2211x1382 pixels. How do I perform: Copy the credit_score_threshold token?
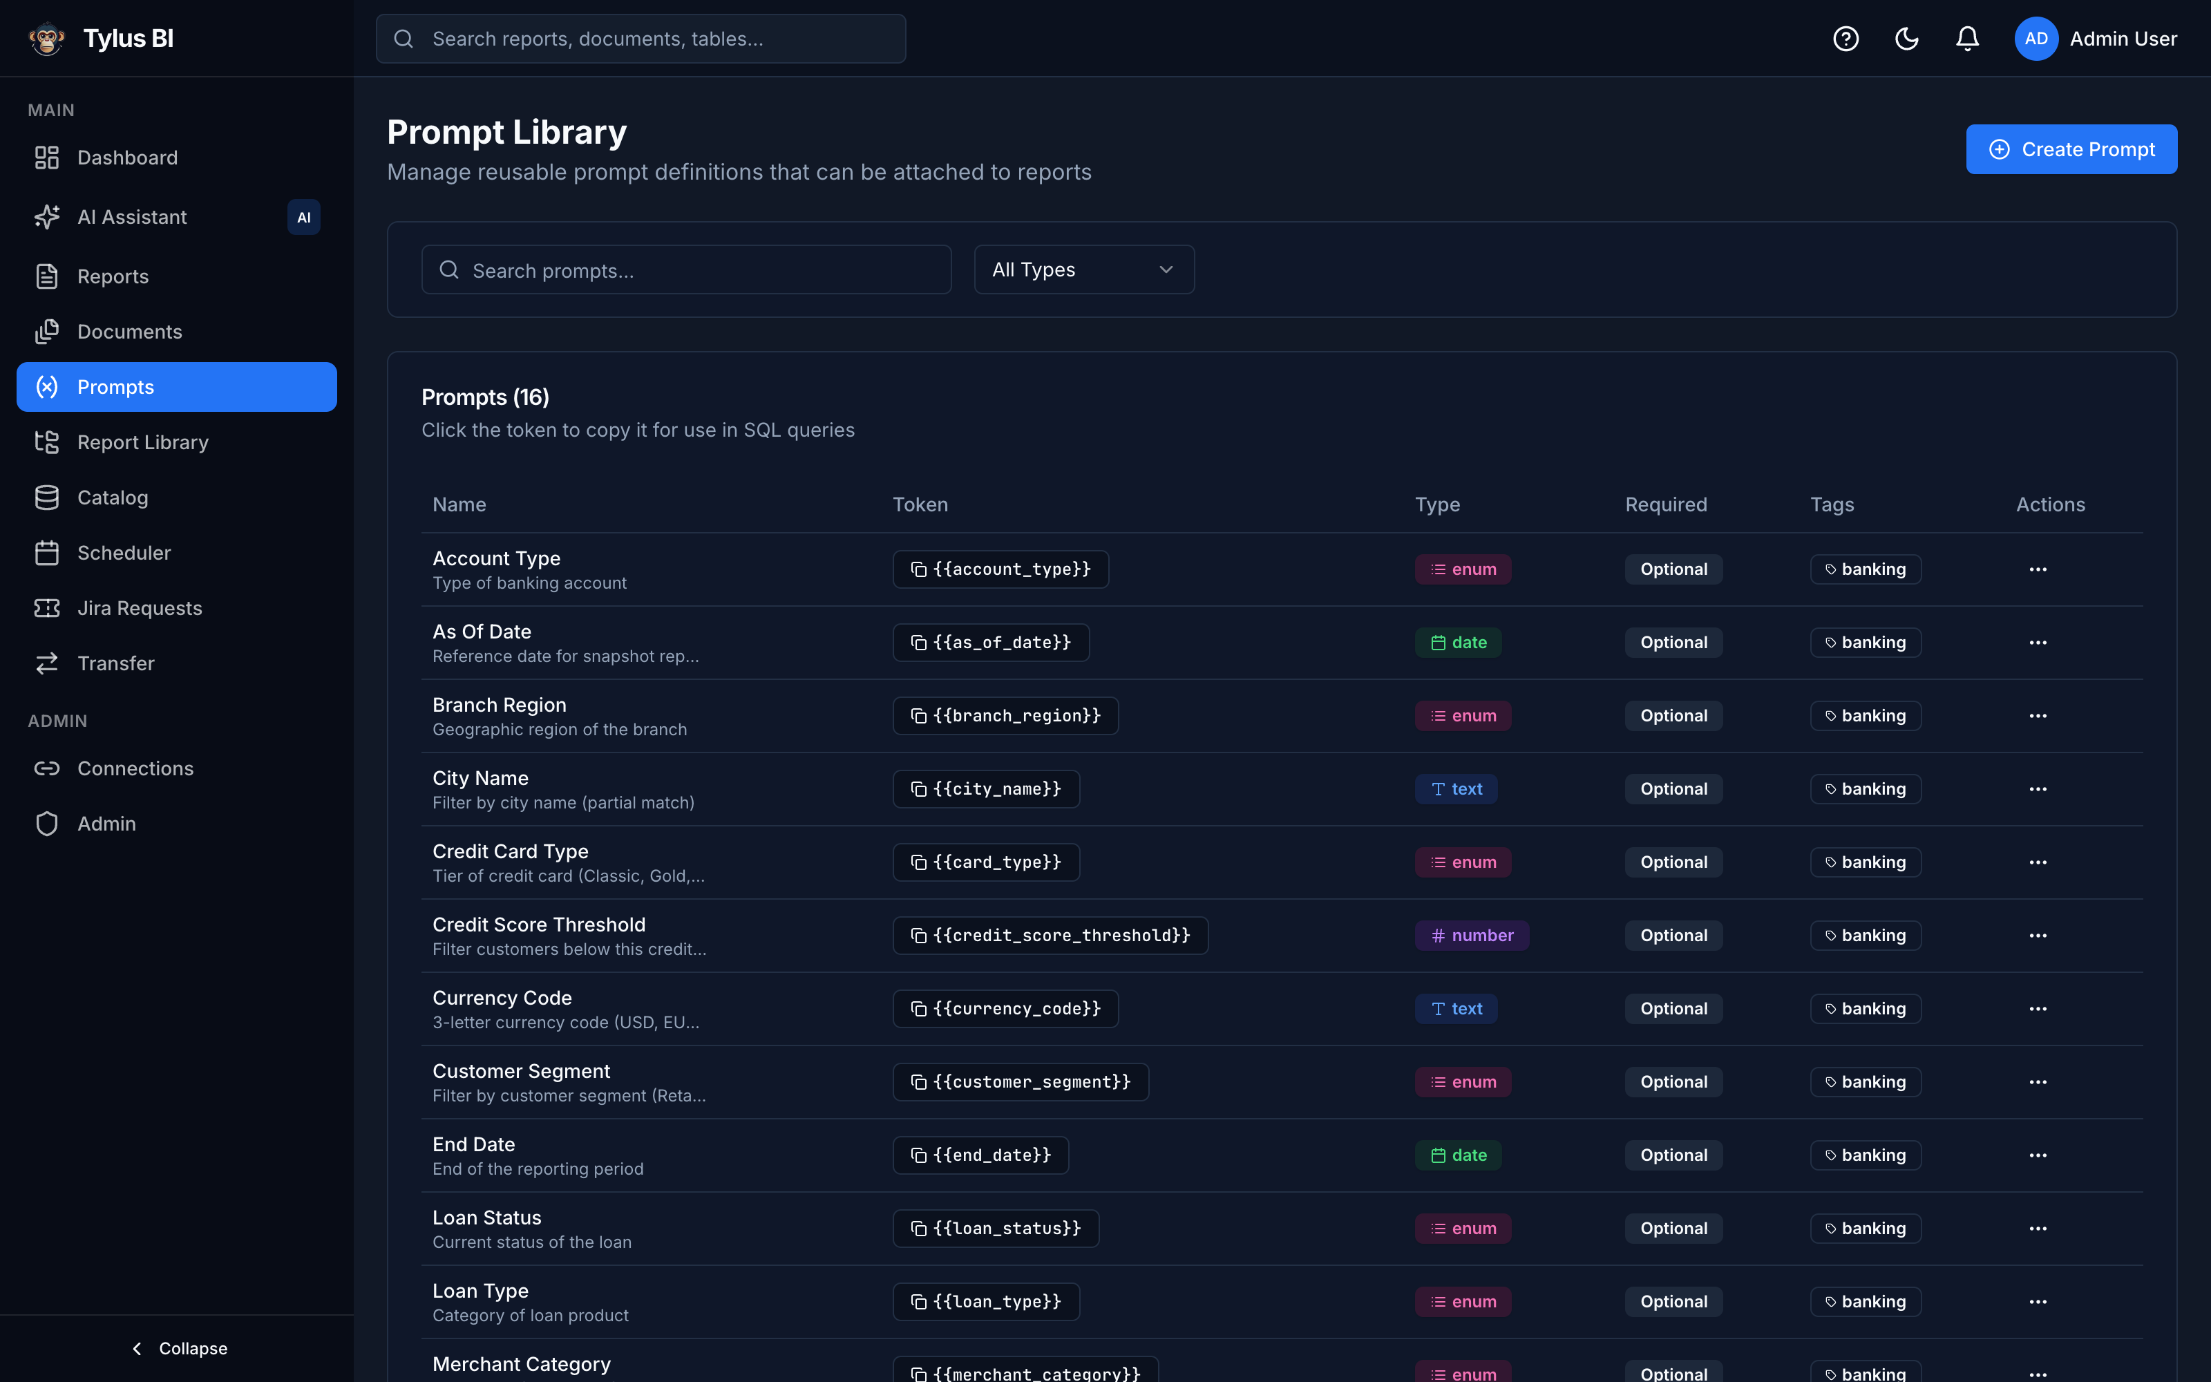[x=1050, y=935]
